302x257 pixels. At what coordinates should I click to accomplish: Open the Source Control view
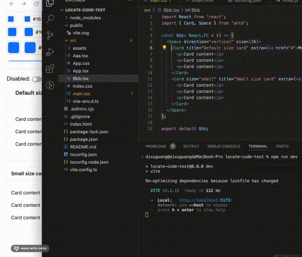(x=50, y=36)
